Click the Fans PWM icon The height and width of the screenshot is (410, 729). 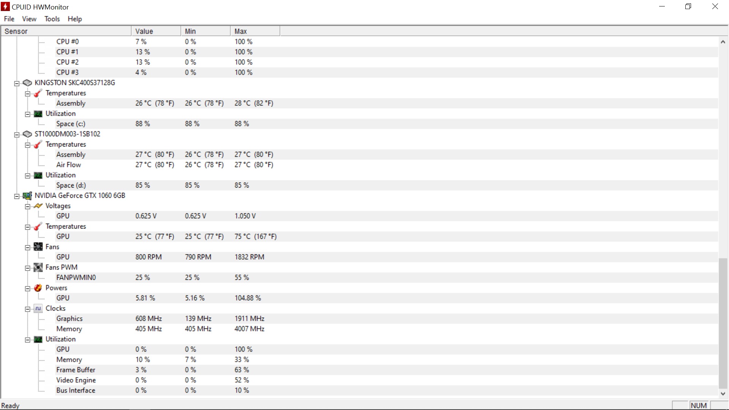(38, 267)
